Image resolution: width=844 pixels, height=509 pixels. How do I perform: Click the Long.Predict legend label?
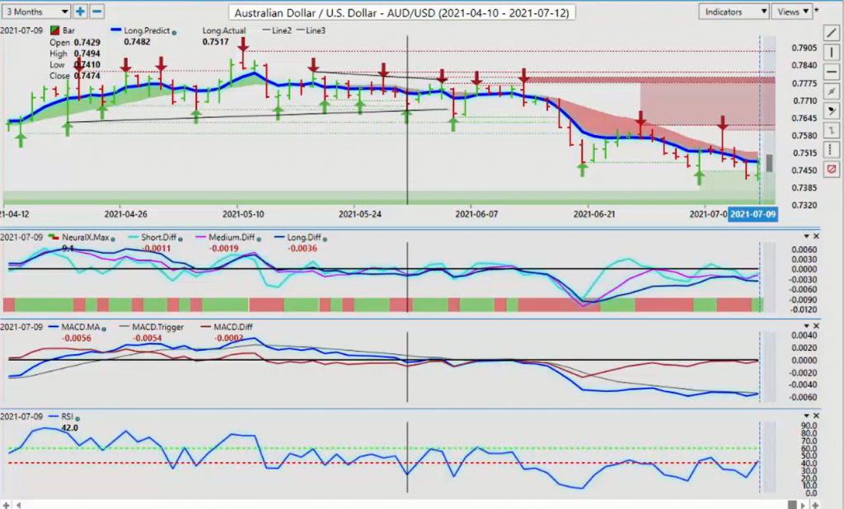147,30
